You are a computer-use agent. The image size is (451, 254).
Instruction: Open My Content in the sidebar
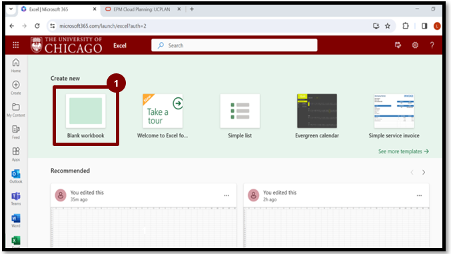click(16, 110)
